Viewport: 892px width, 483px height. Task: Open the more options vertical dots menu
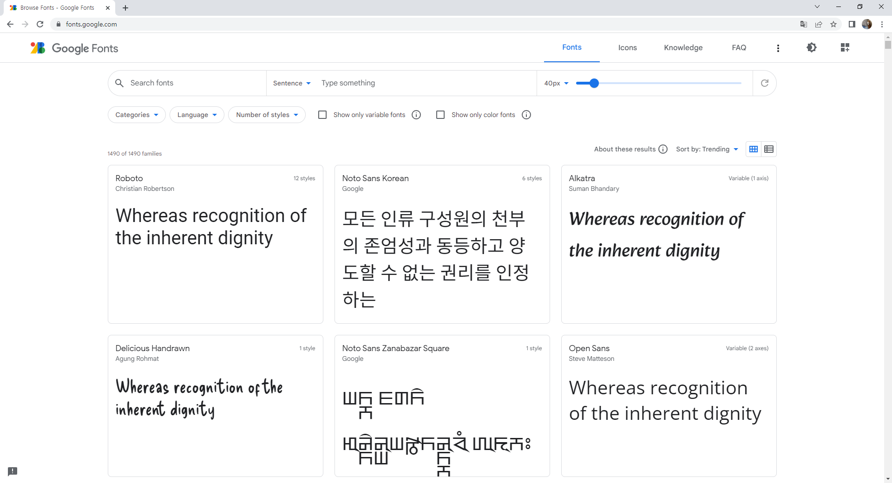(778, 48)
